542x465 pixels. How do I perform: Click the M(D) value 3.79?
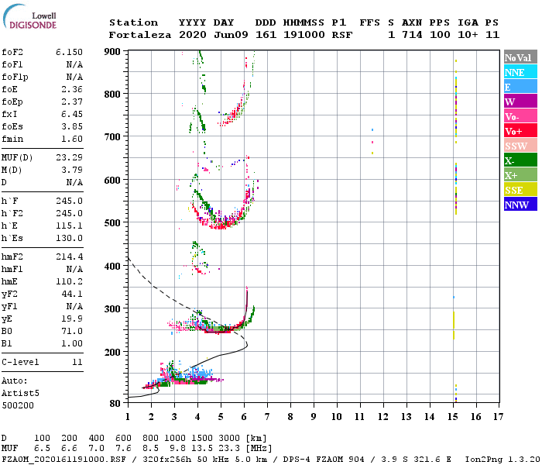[72, 170]
